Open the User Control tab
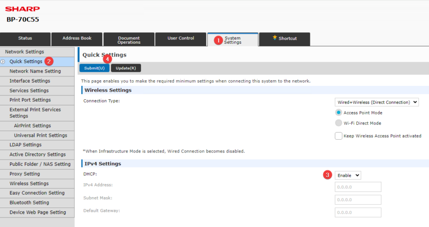 pyautogui.click(x=181, y=38)
